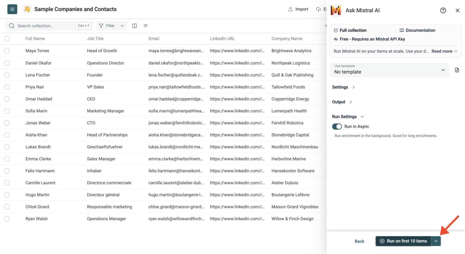
Task: Select the Maya Torres row checkbox
Action: pyautogui.click(x=7, y=51)
